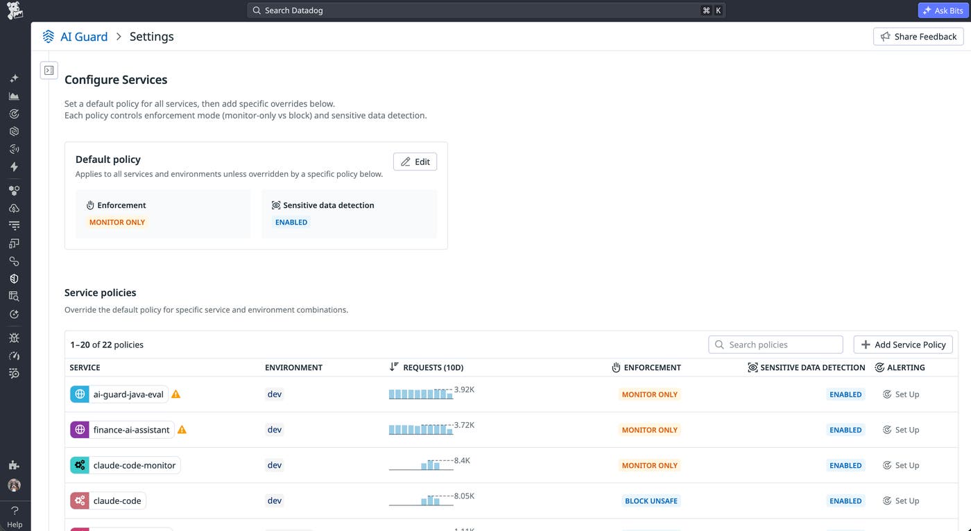Open Help in the sidebar
Screen dimensions: 971x531
tap(15, 516)
